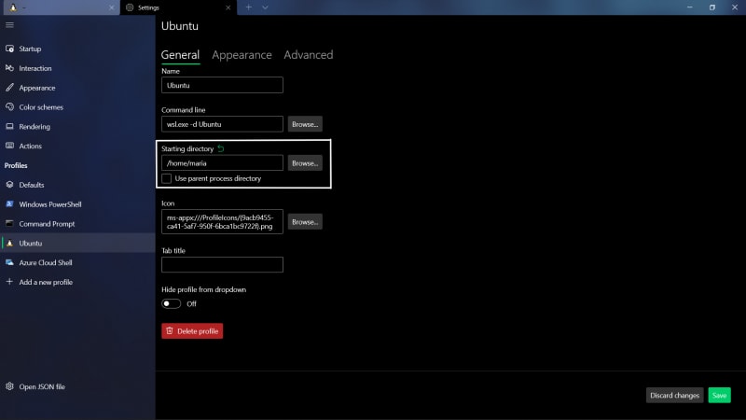This screenshot has height=420, width=746.
Task: Click the Defaults profile icon
Action: 9,184
